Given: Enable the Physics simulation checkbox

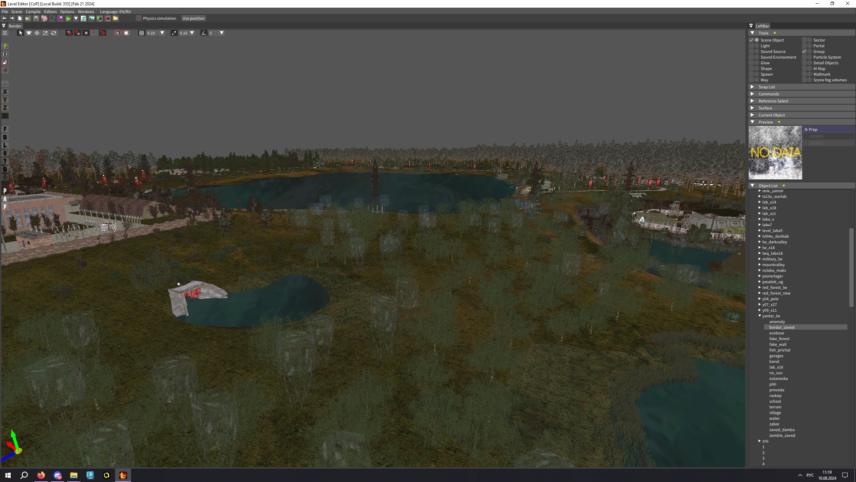Looking at the screenshot, I should click(139, 18).
